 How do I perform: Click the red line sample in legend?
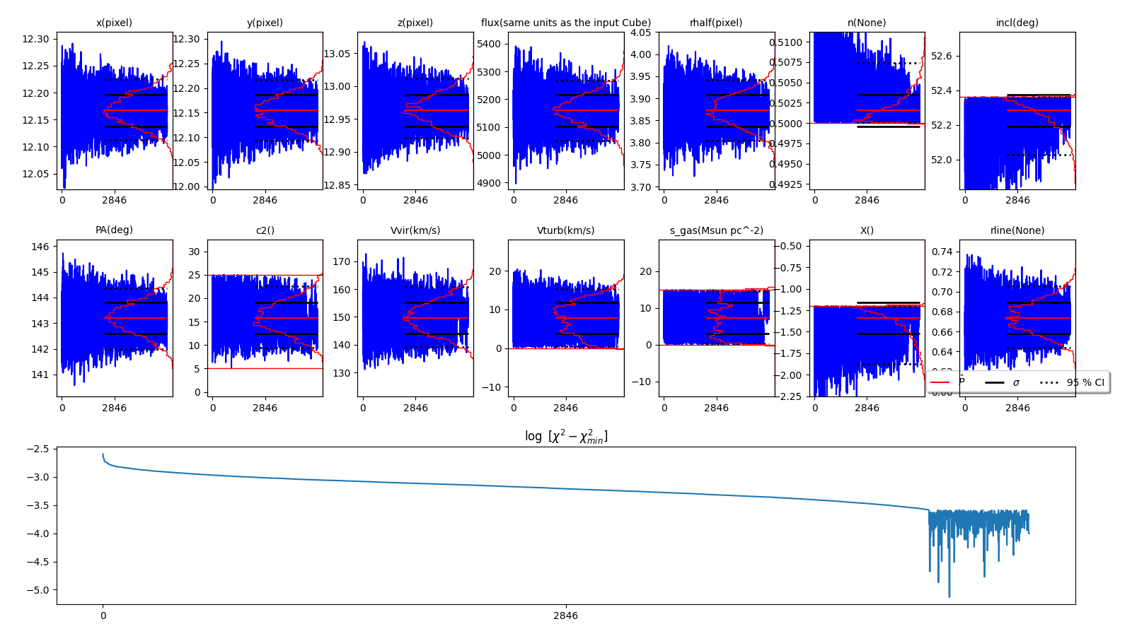tap(940, 382)
